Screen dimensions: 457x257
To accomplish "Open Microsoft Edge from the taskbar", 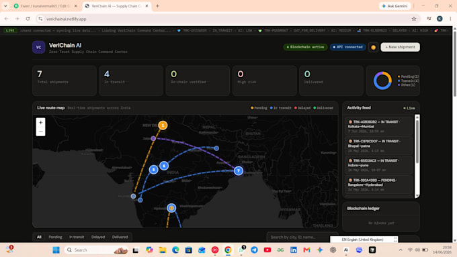I will [175, 250].
